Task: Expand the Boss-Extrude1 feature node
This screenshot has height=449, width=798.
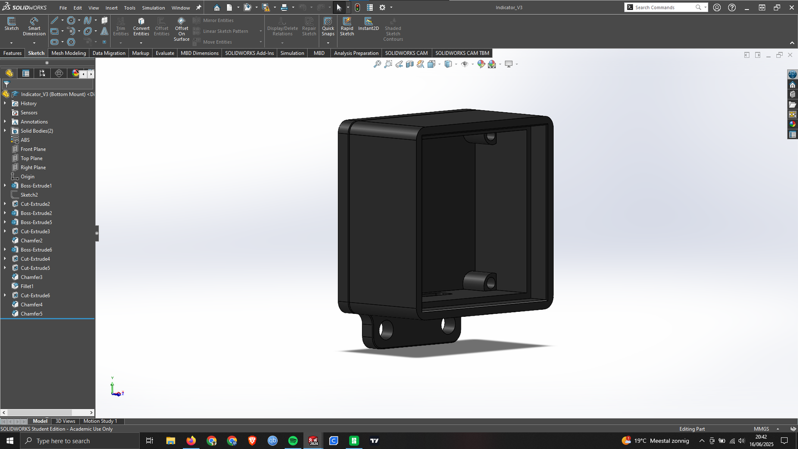Action: click(x=5, y=186)
